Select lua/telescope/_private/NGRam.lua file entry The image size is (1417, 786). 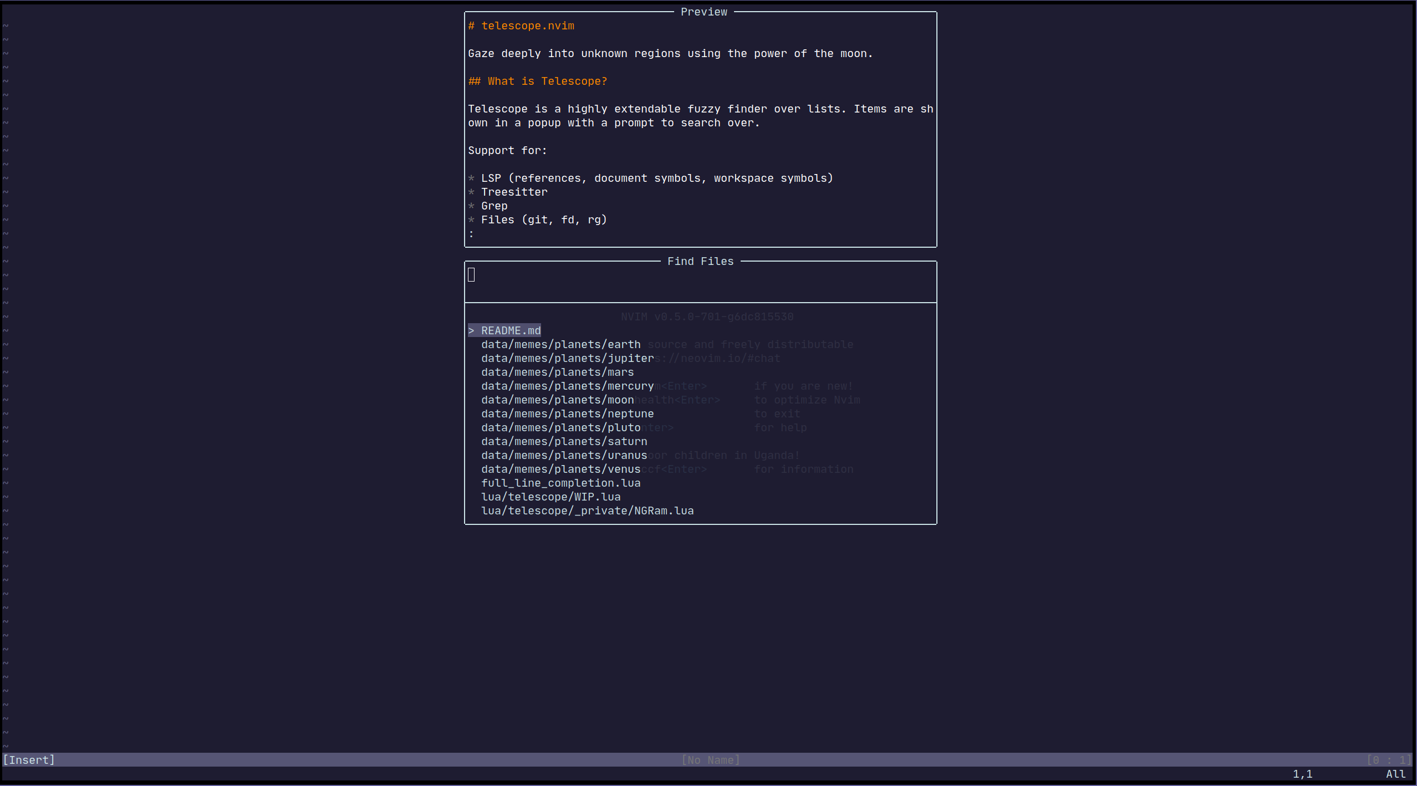tap(587, 511)
